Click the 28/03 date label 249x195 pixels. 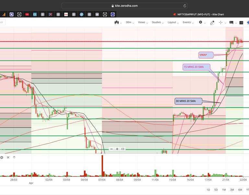point(14,180)
